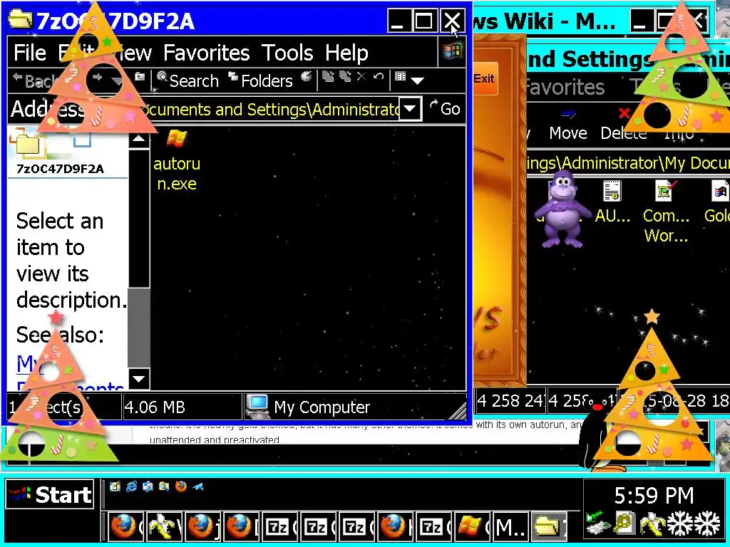730x547 pixels.
Task: Go up one level with Up folder icon
Action: pos(140,77)
